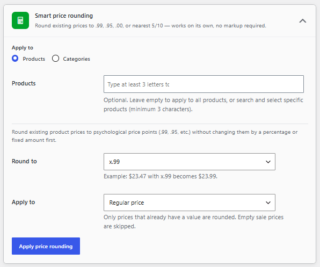320x267 pixels.
Task: Click the Round to field label
Action: point(24,161)
